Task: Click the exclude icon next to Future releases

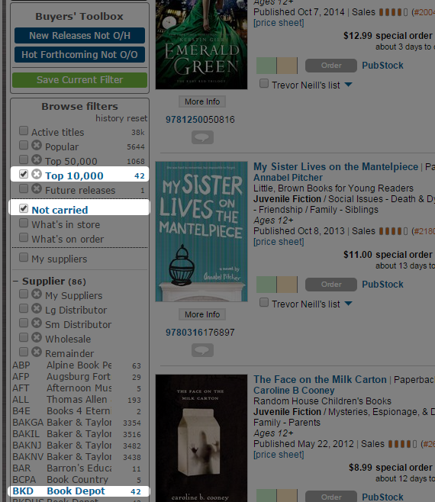Action: (x=37, y=189)
